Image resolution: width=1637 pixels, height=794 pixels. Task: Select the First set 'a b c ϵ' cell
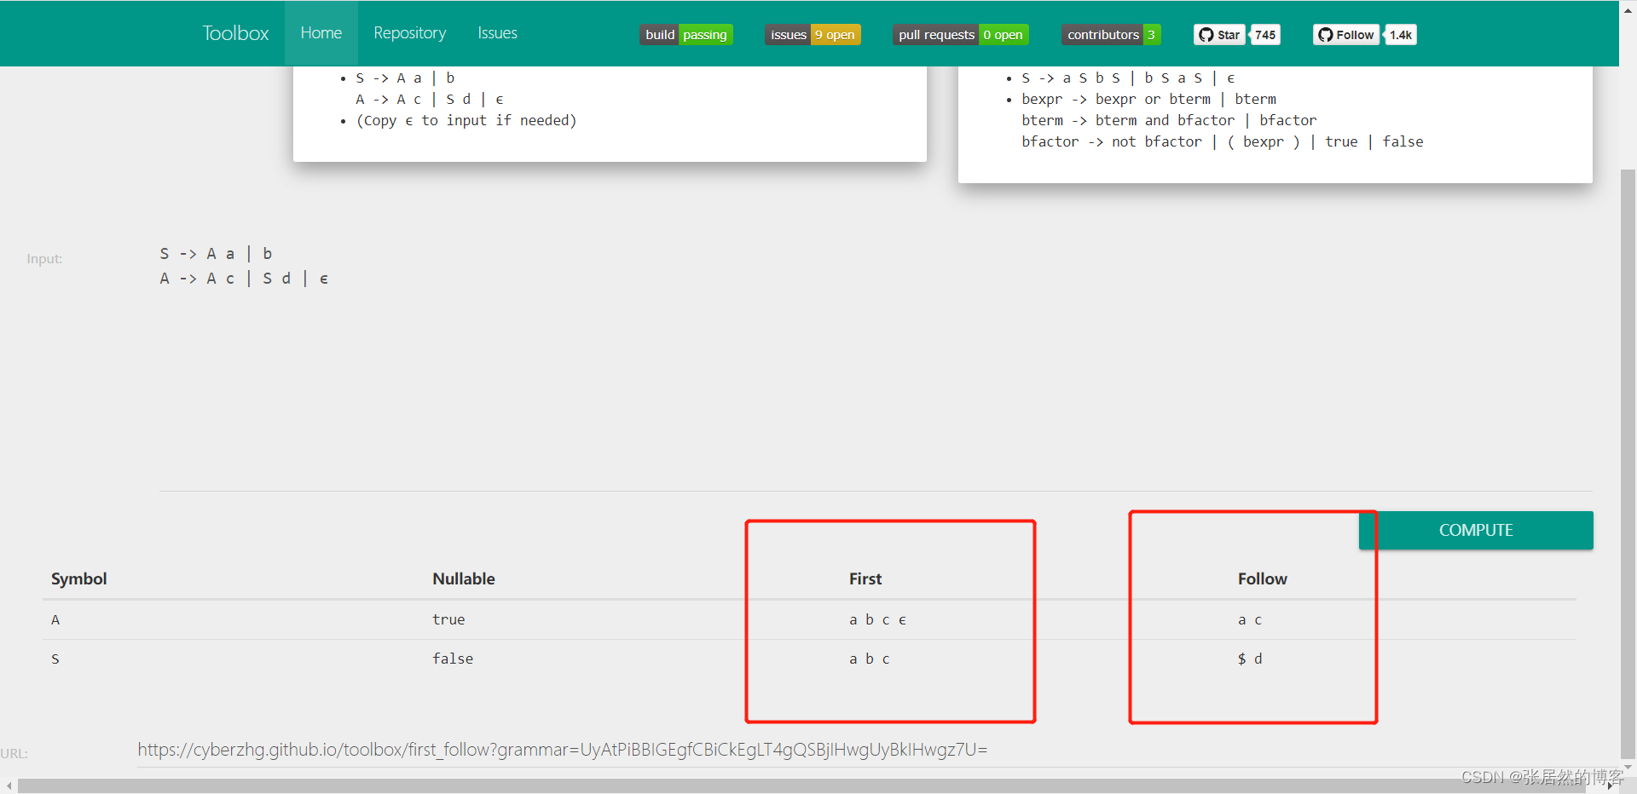click(877, 619)
